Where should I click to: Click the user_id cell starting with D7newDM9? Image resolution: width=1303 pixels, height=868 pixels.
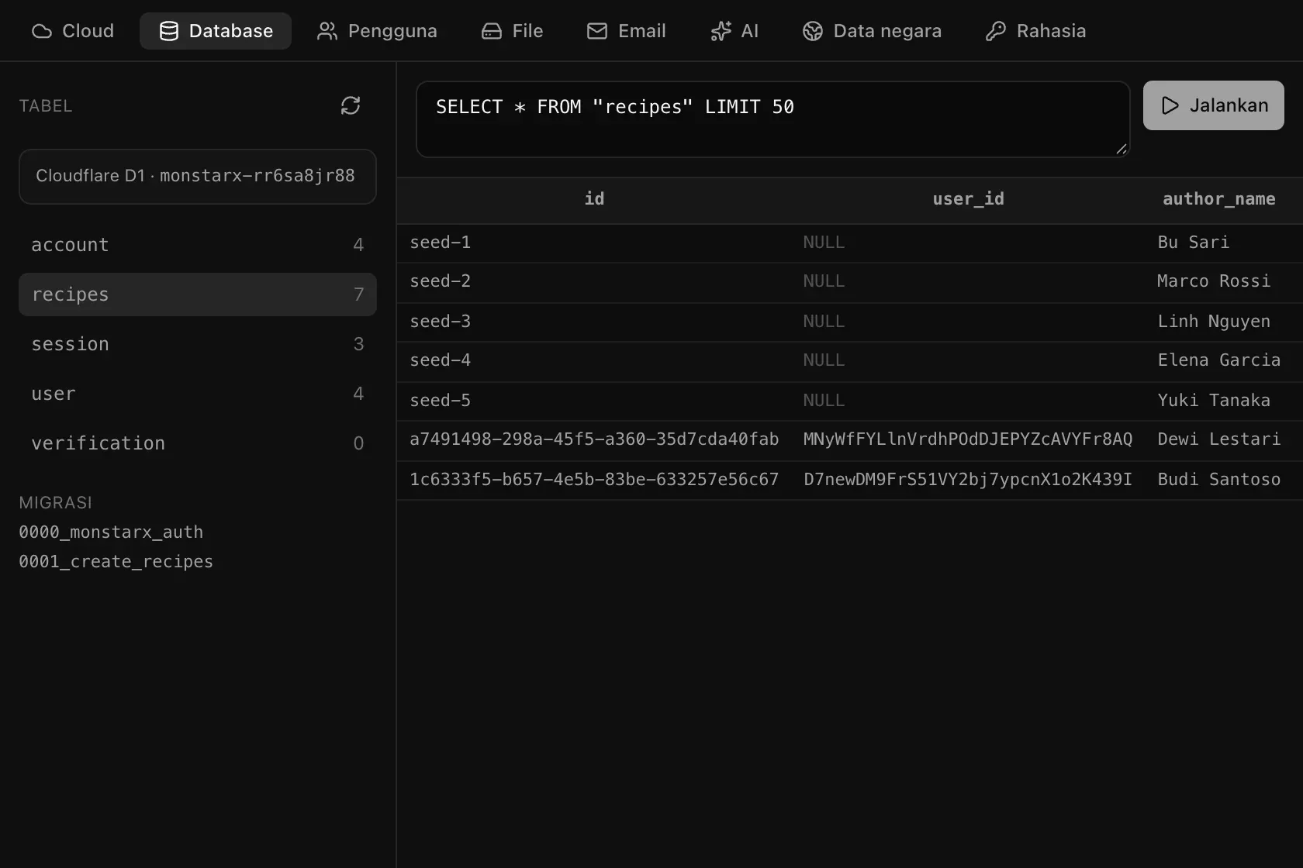pos(968,480)
